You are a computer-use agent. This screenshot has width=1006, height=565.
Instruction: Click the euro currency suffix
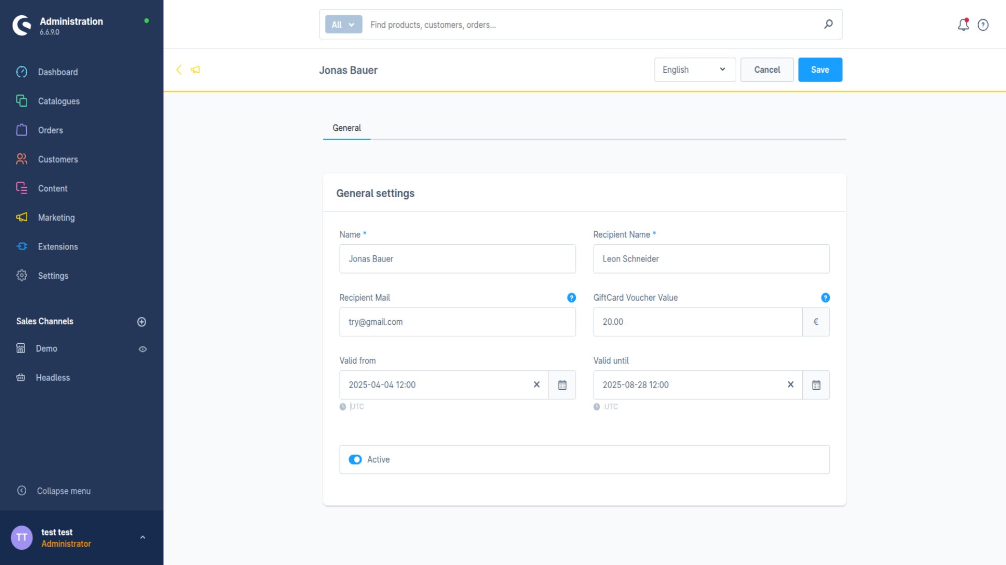pyautogui.click(x=816, y=322)
